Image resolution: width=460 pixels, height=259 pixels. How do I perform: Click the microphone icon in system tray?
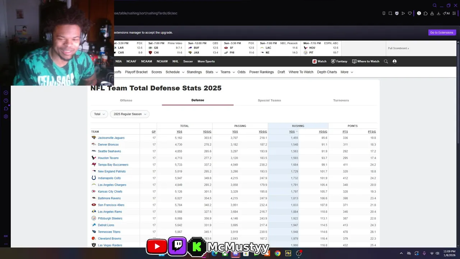pyautogui.click(x=424, y=253)
